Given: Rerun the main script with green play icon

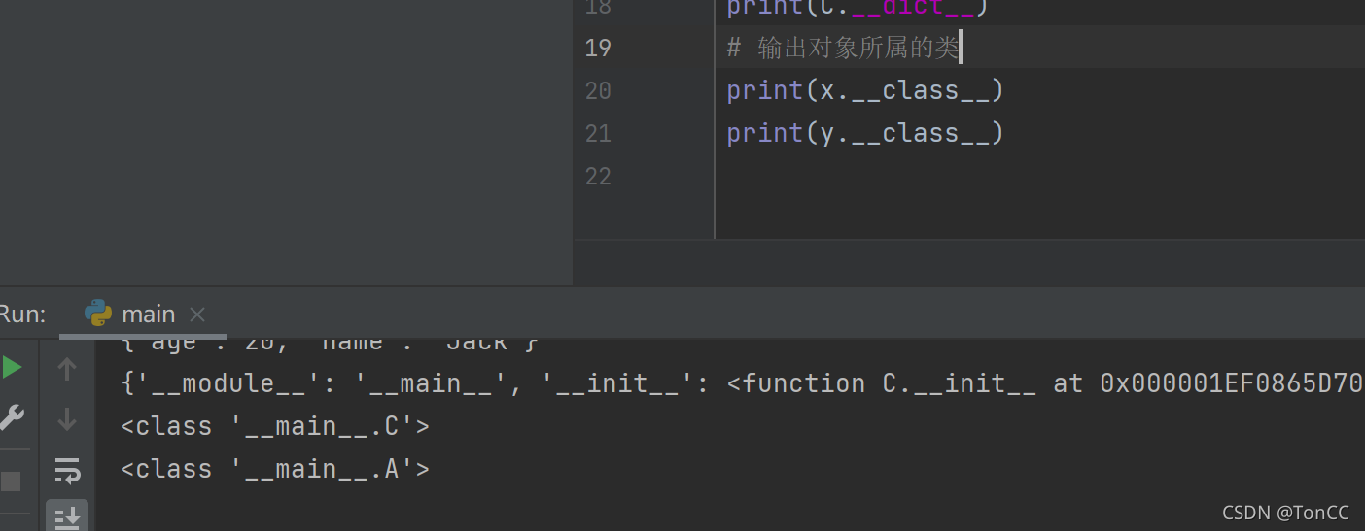Looking at the screenshot, I should 12,368.
